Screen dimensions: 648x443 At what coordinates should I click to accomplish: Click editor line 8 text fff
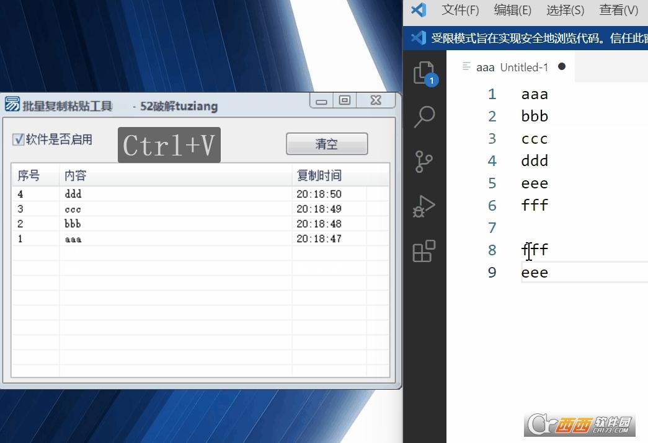point(535,249)
